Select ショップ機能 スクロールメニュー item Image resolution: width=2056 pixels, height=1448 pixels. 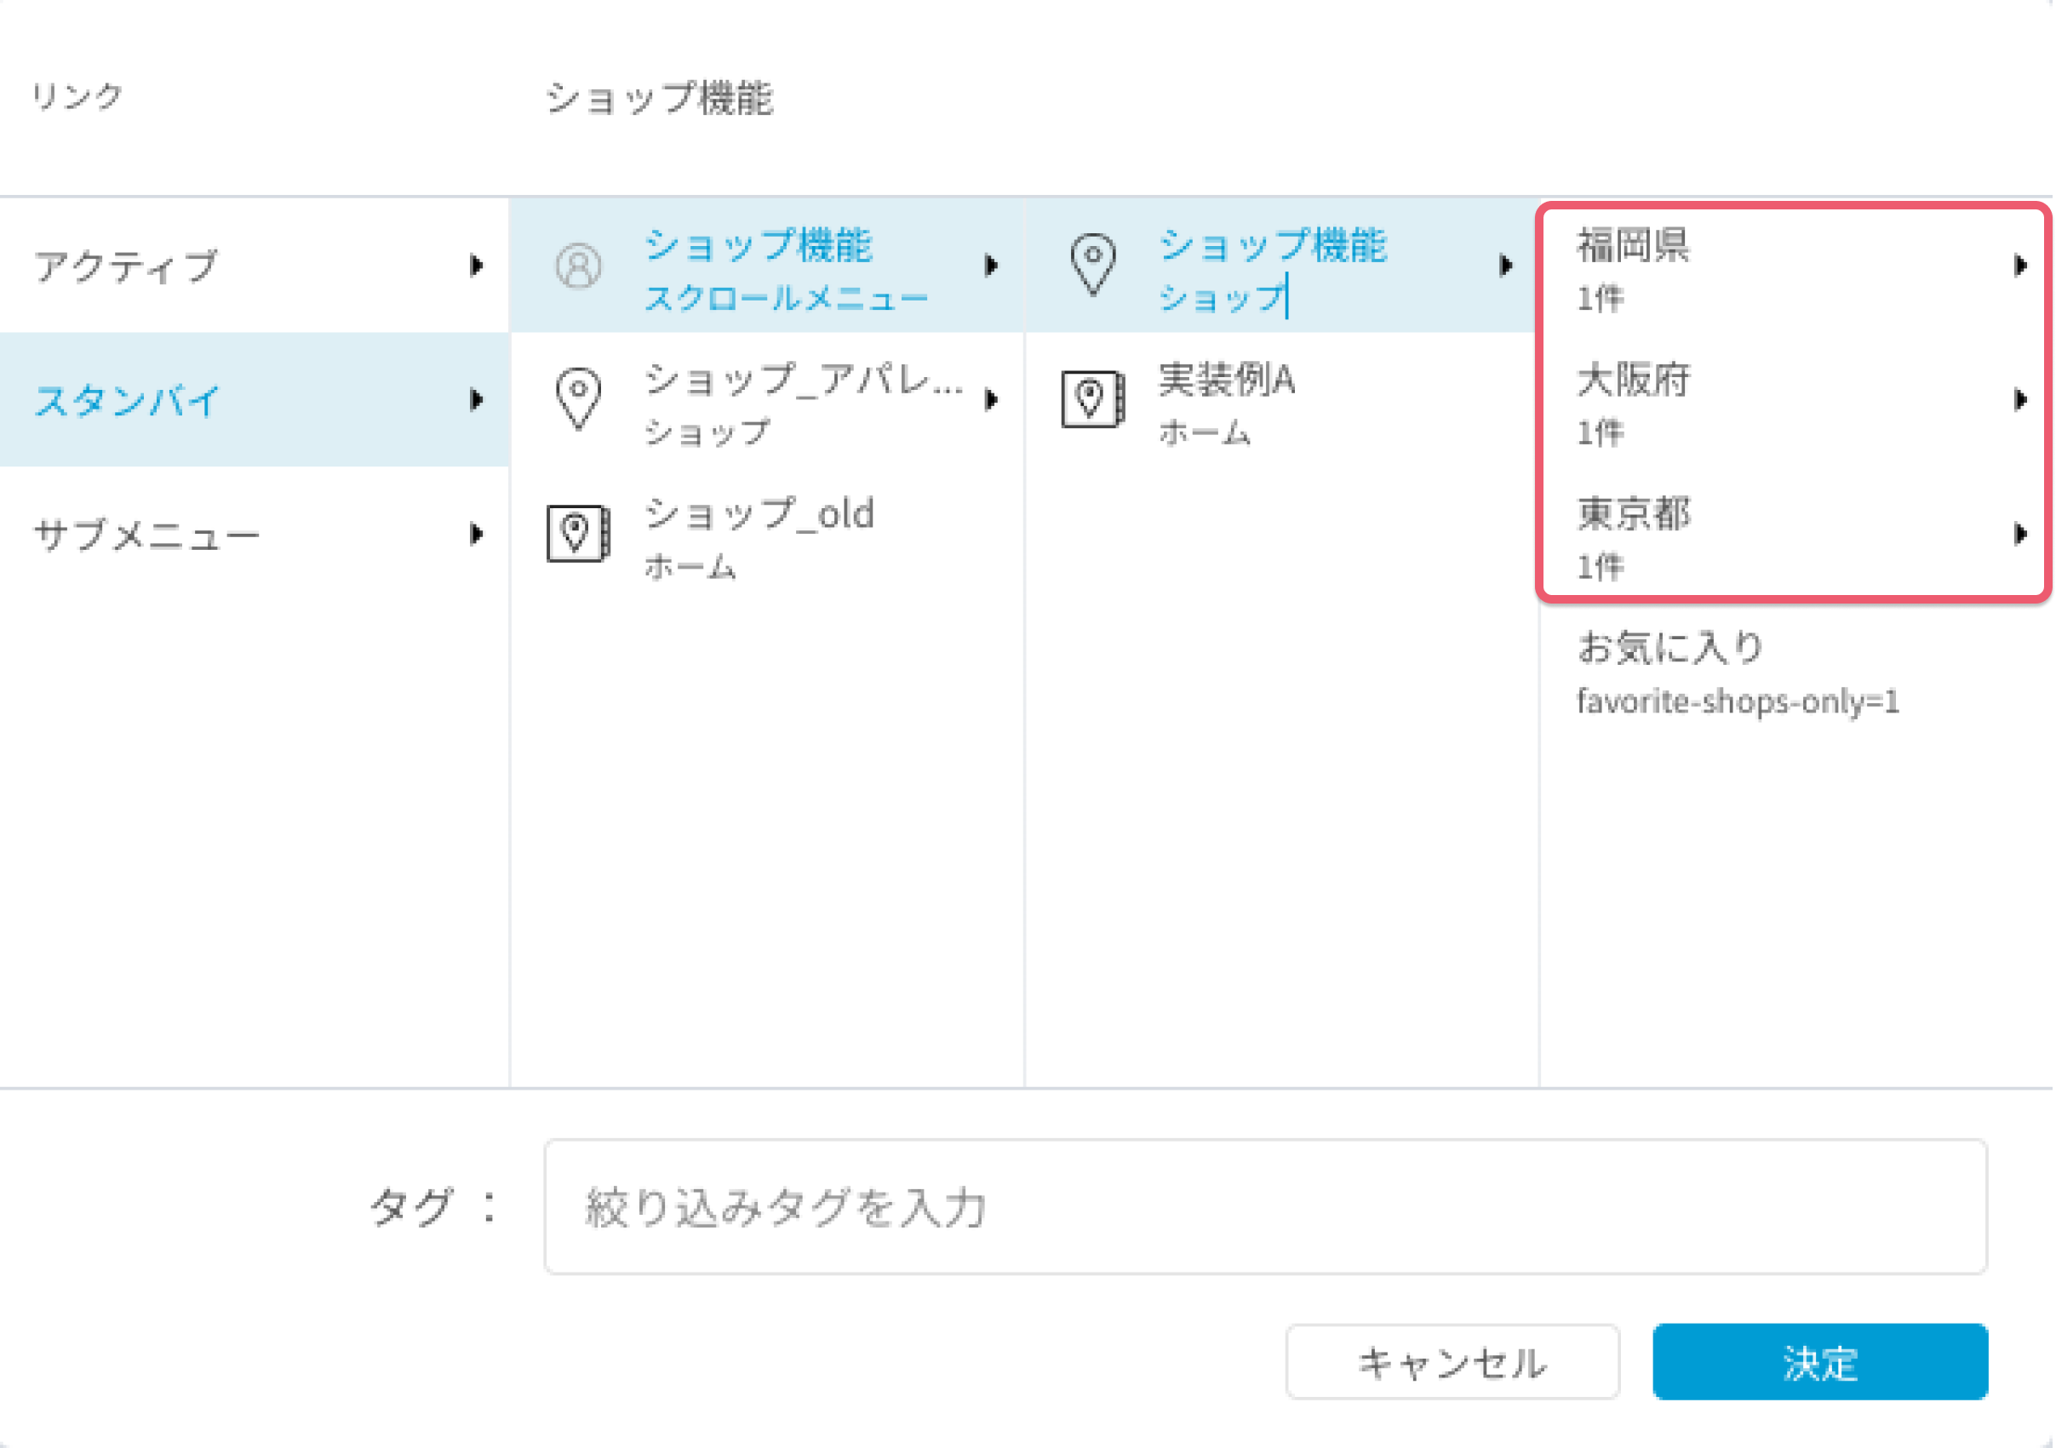click(767, 265)
